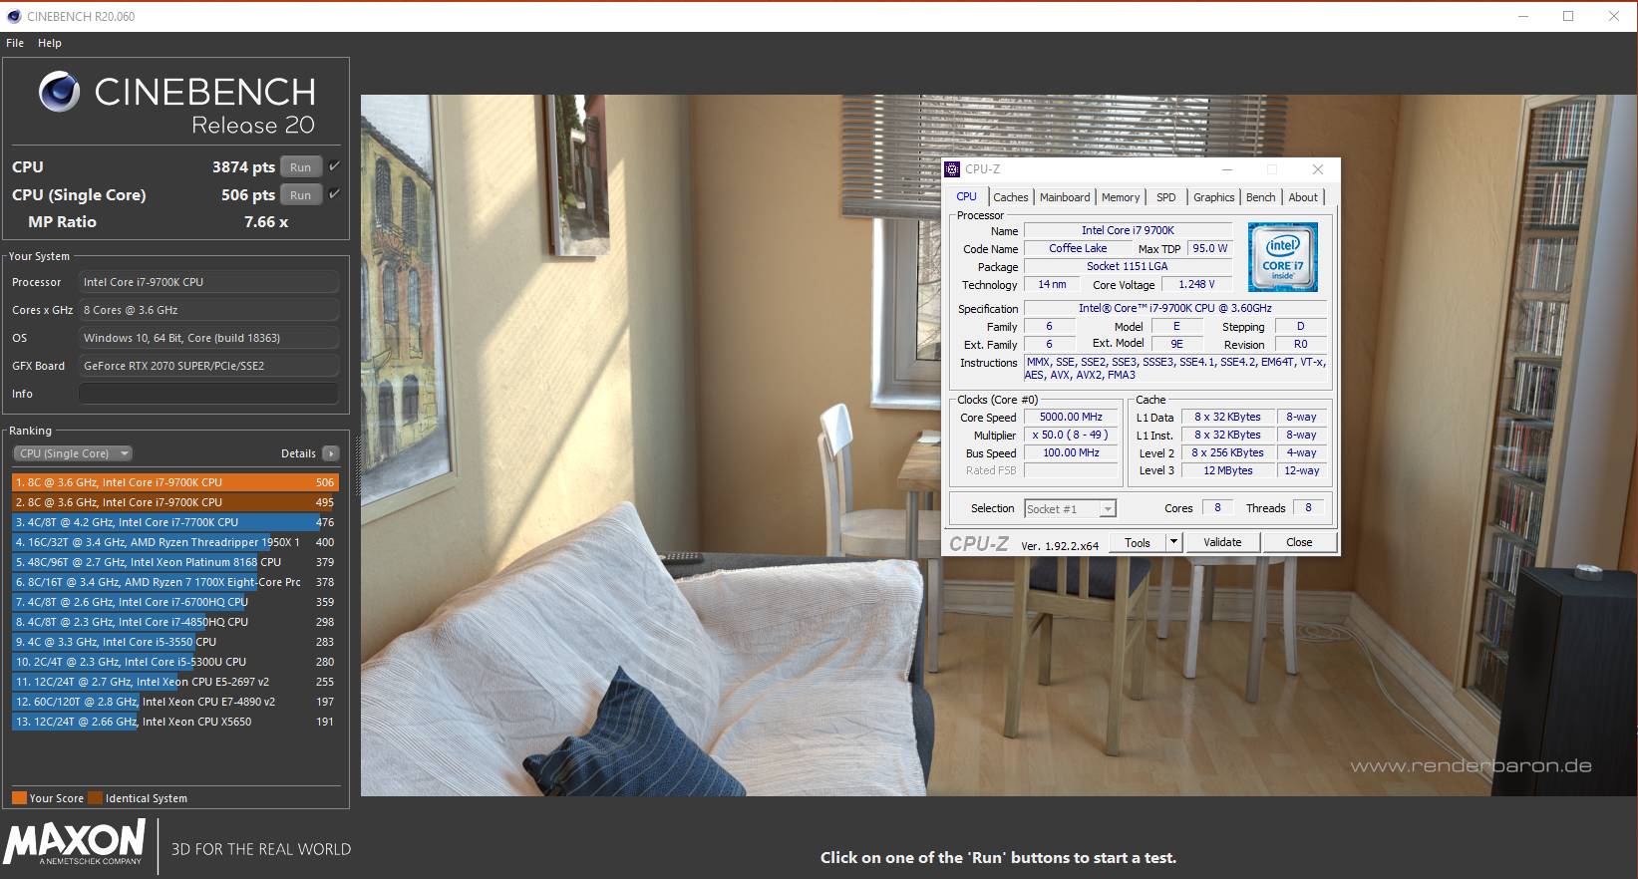Select the Xeon X5650 ranking row
This screenshot has height=879, width=1638.
tap(175, 722)
